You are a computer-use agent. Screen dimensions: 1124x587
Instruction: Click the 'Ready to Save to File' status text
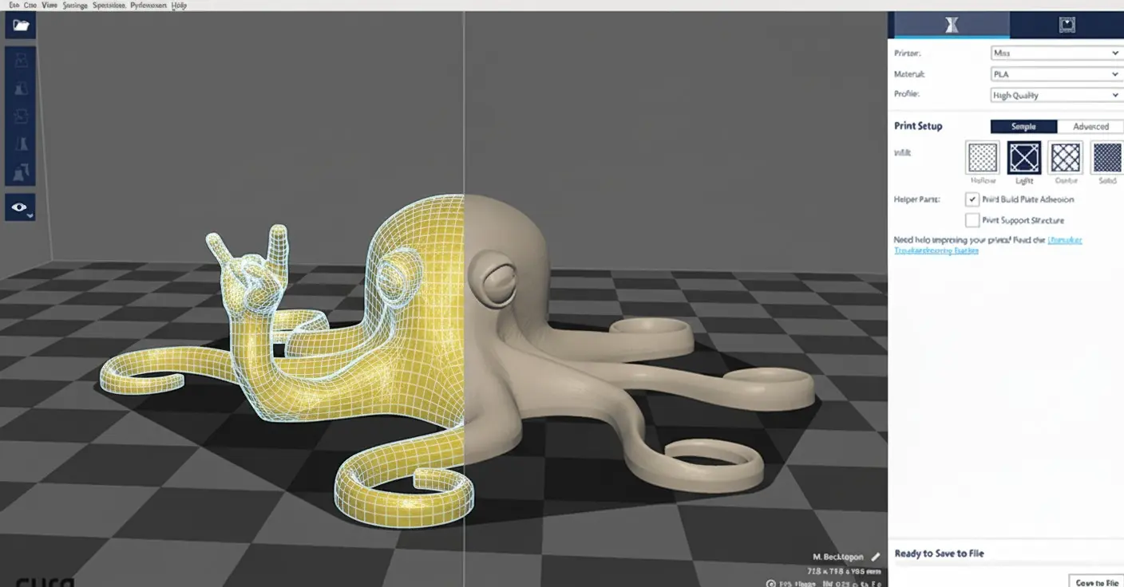coord(939,554)
